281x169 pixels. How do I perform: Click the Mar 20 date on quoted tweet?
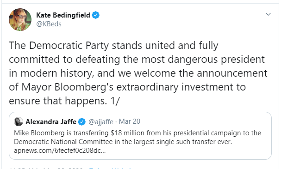coord(130,121)
